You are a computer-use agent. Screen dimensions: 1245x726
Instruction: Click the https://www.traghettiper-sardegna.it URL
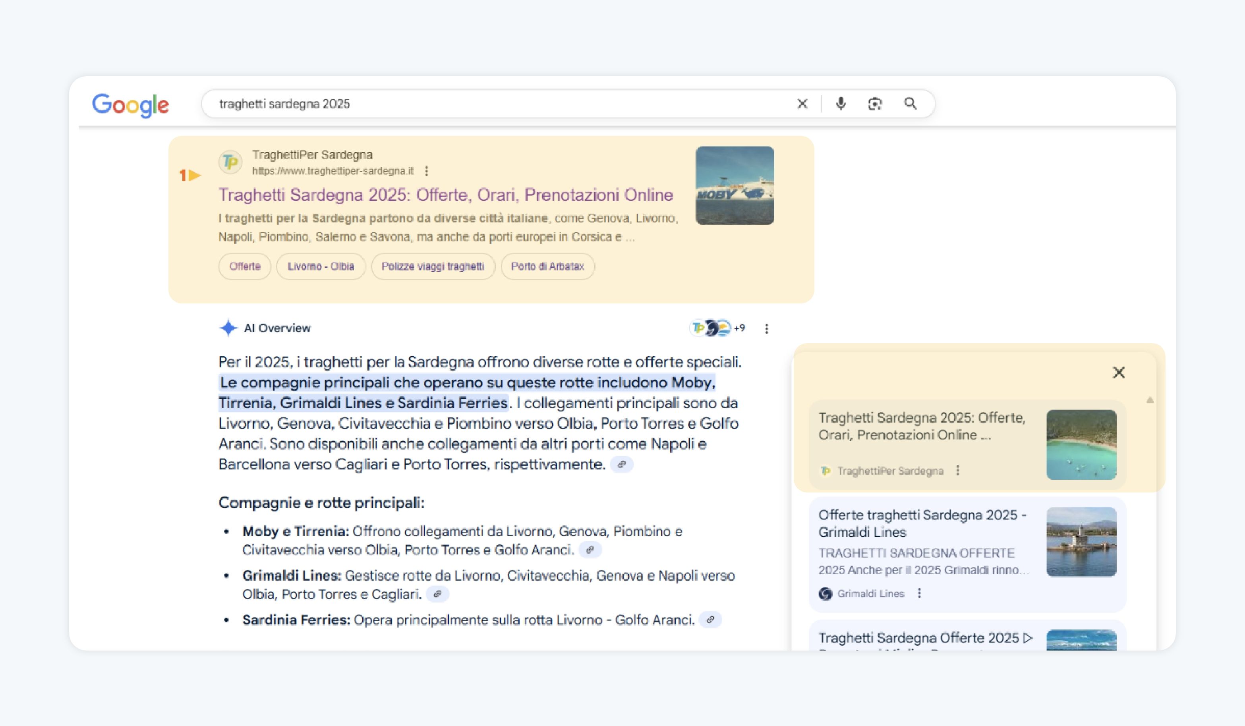(x=333, y=171)
